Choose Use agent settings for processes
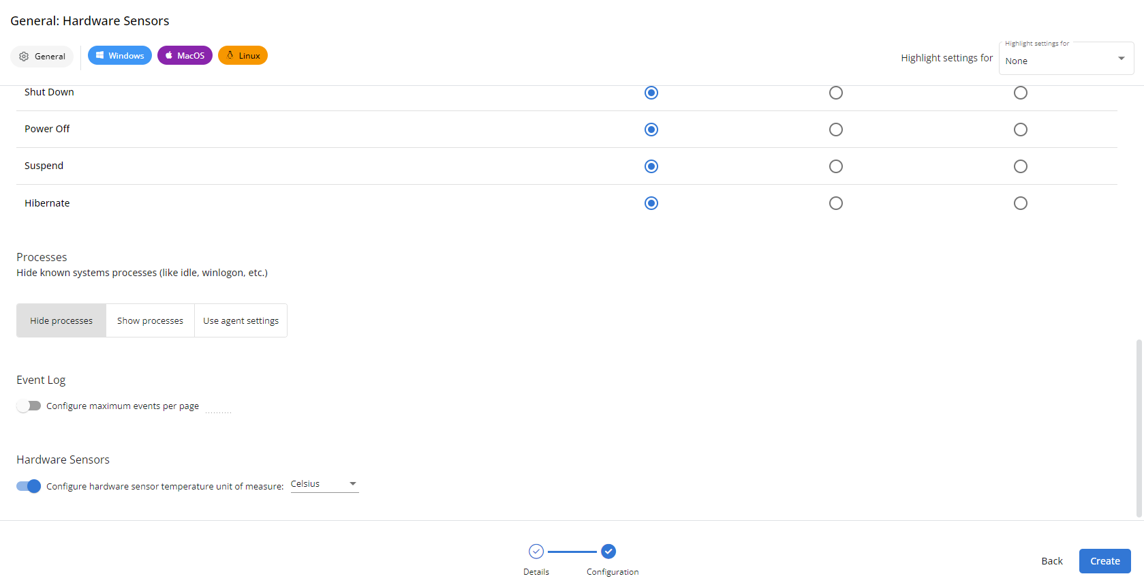The image size is (1144, 587). [241, 320]
